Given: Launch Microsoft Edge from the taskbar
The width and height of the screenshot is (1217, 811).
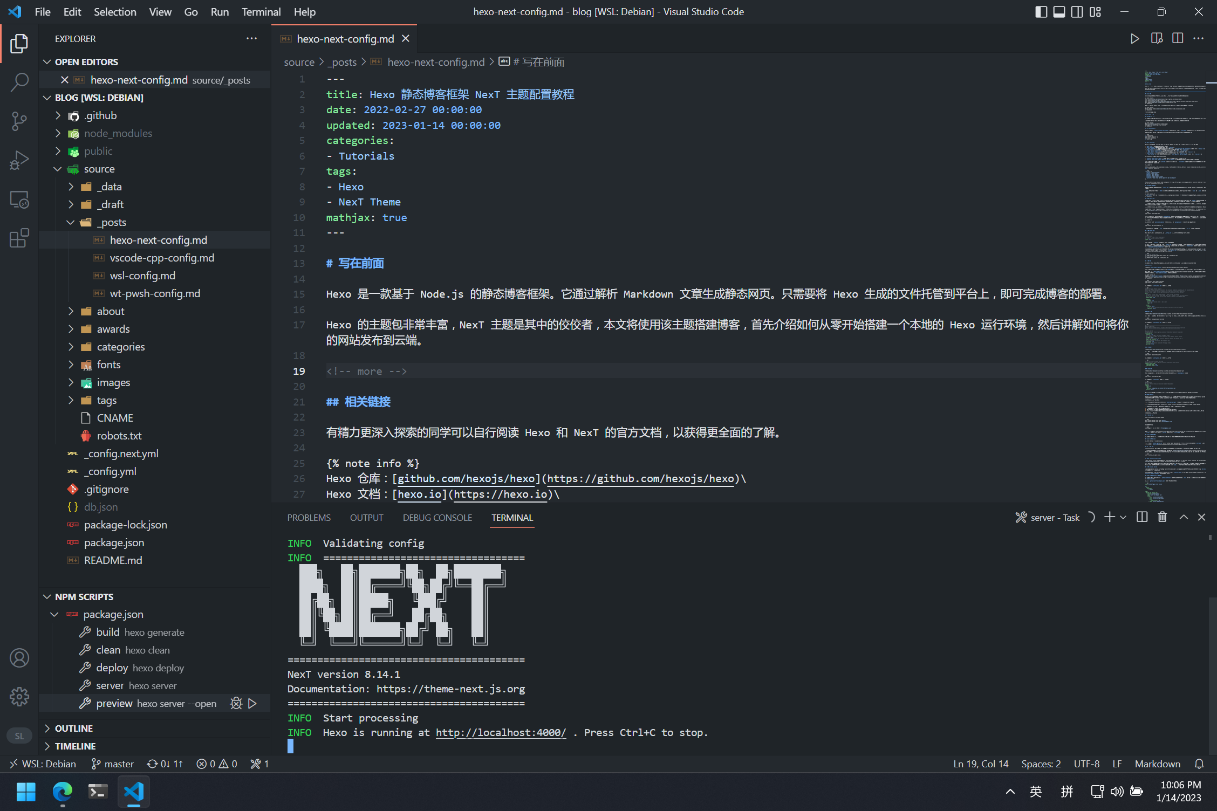Looking at the screenshot, I should point(63,792).
